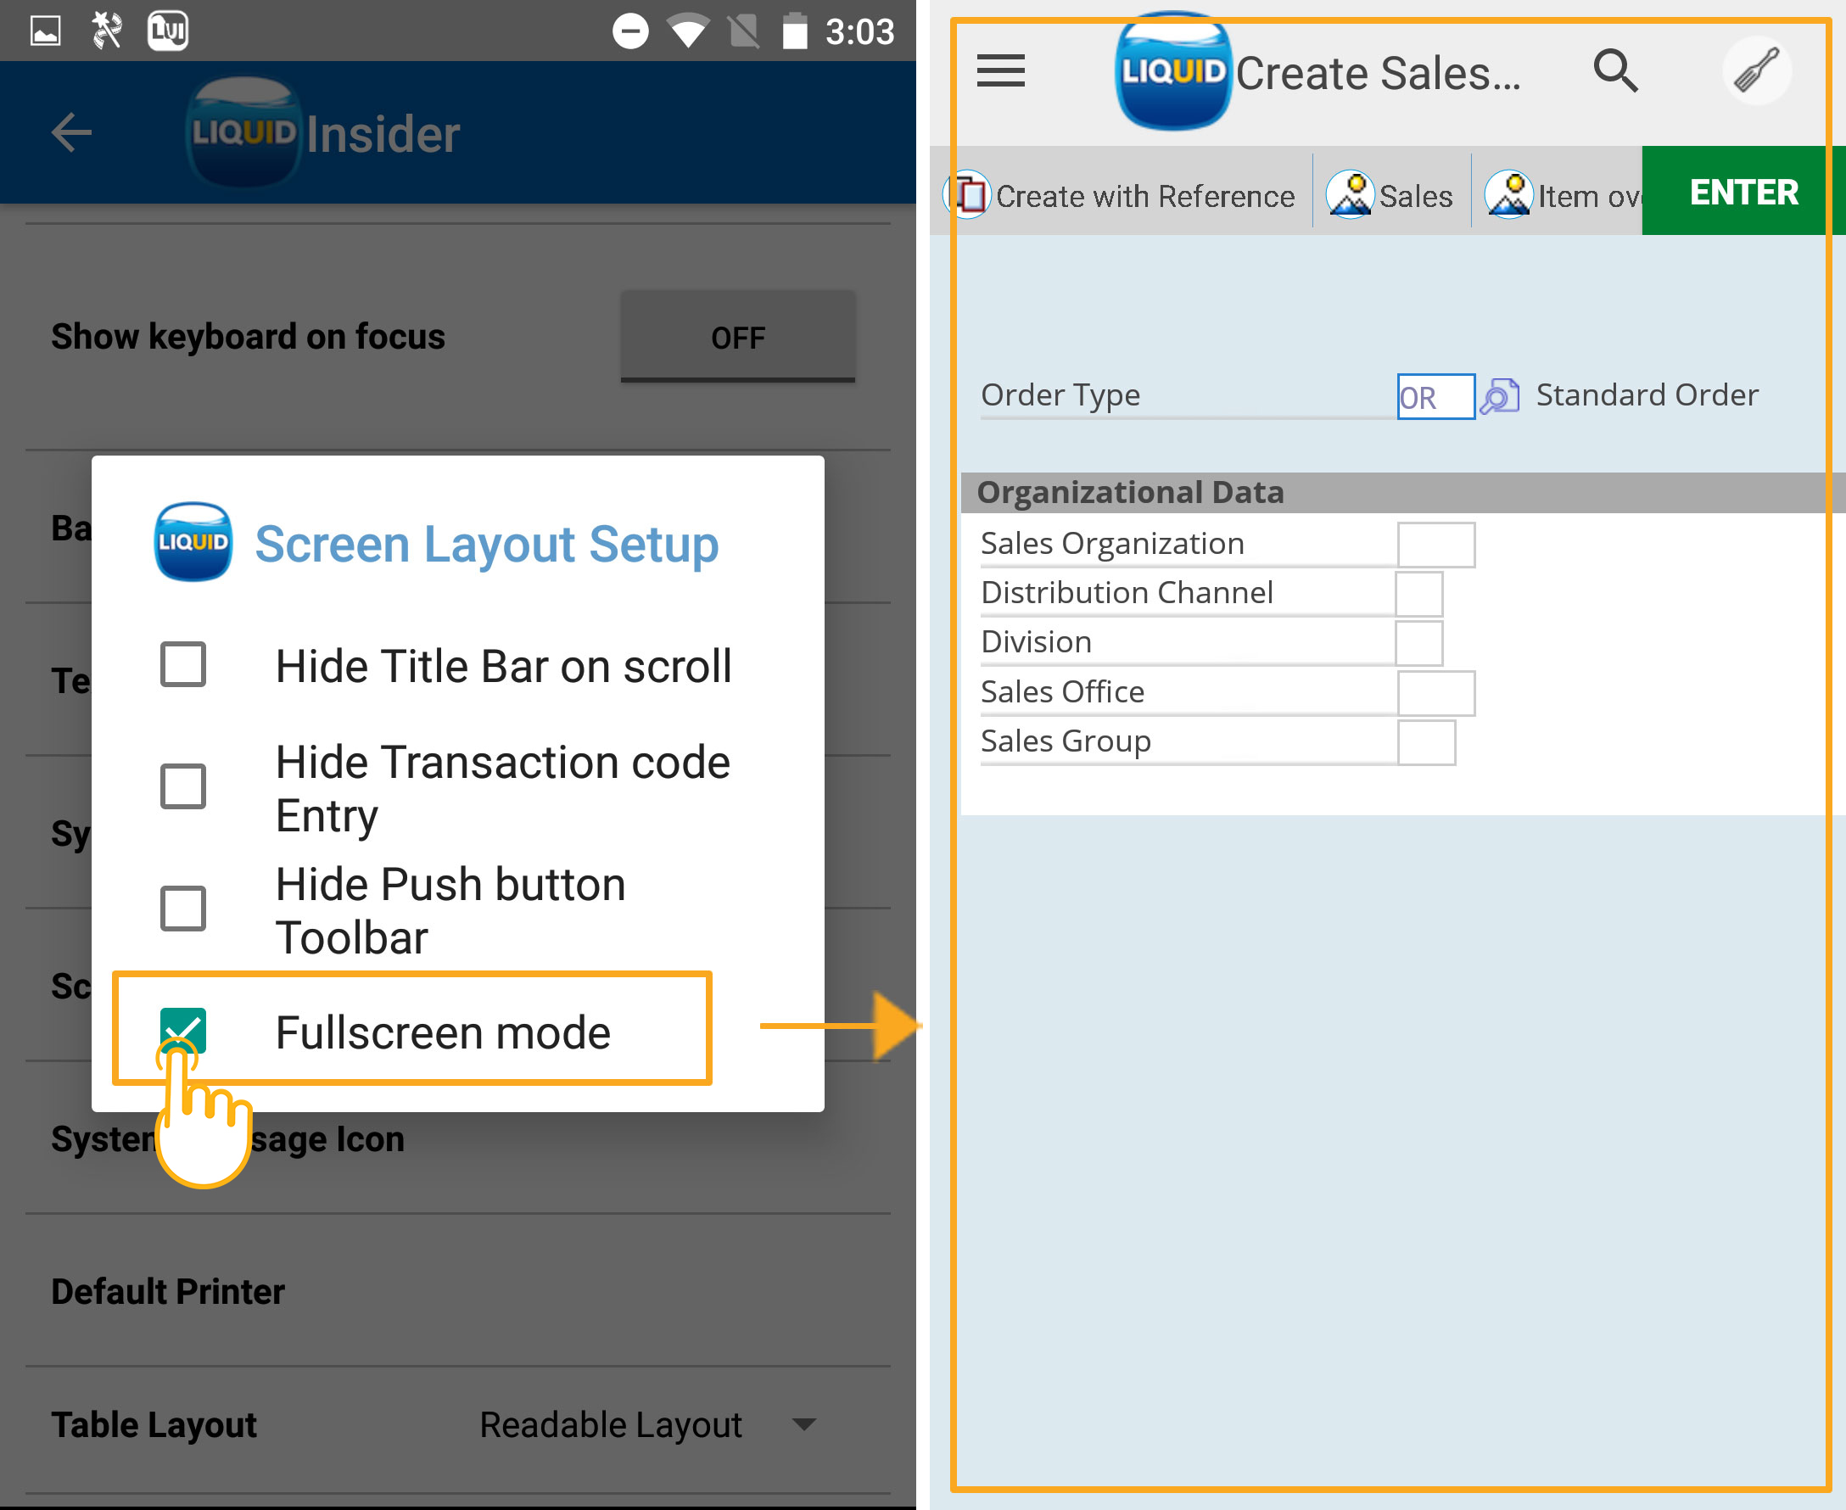
Task: Open the Default Printer setting
Action: pos(168,1292)
